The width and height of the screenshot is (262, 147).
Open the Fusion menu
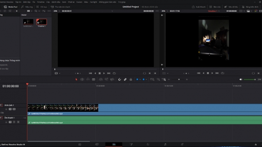click(x=79, y=2)
